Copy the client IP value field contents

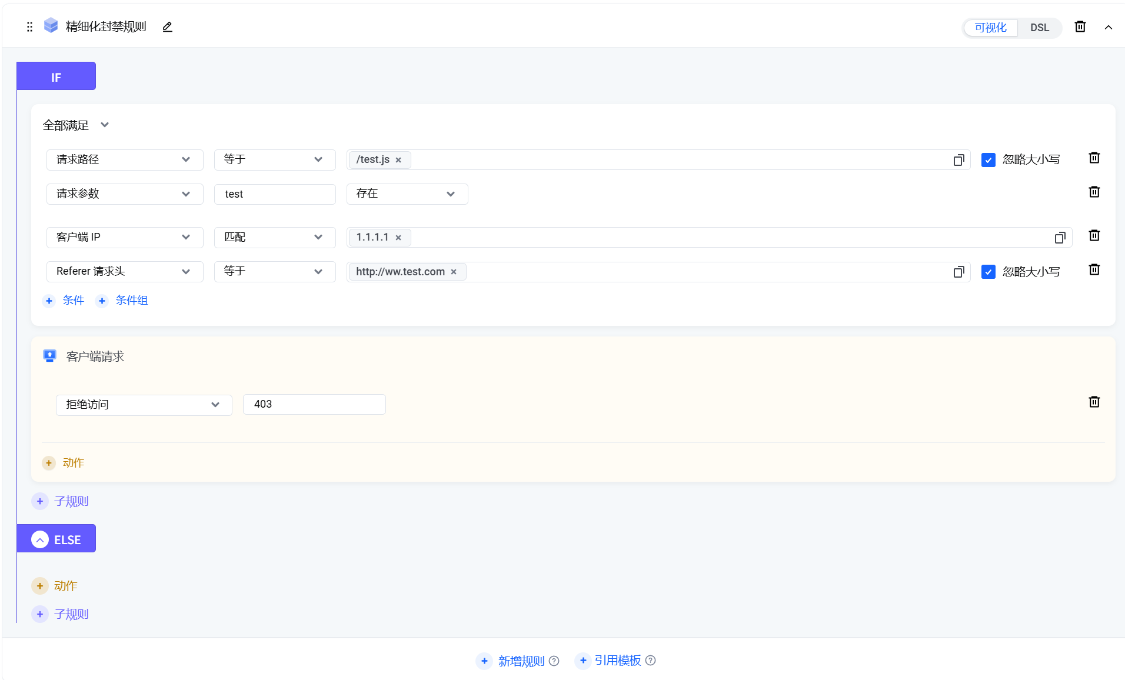(x=1060, y=238)
